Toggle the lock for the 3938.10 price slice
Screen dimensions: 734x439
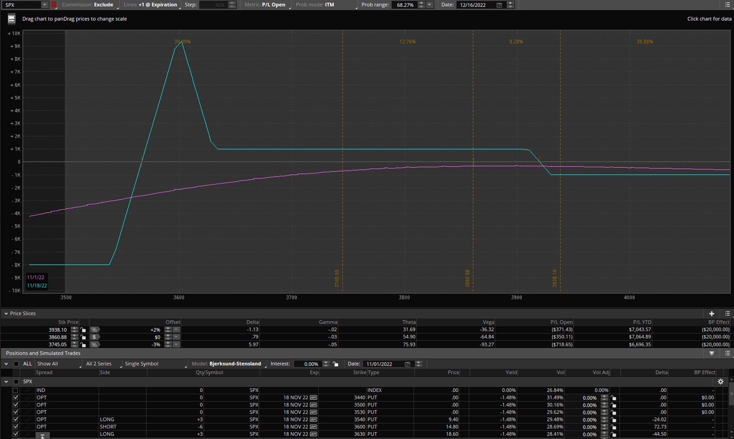[83, 330]
